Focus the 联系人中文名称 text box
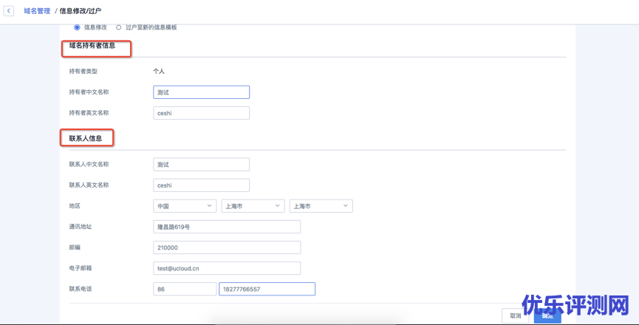Viewport: 639px width, 325px height. click(201, 164)
